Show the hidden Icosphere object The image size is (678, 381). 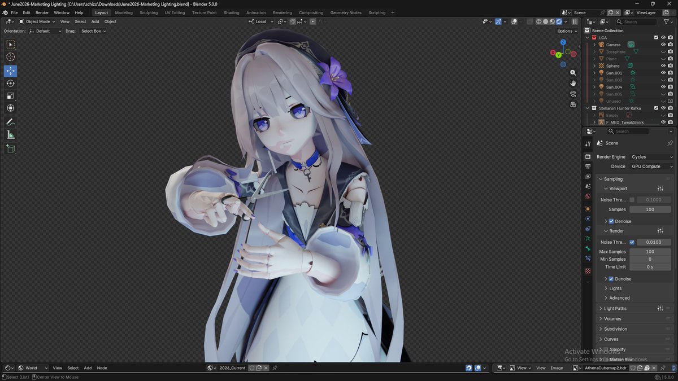(663, 52)
